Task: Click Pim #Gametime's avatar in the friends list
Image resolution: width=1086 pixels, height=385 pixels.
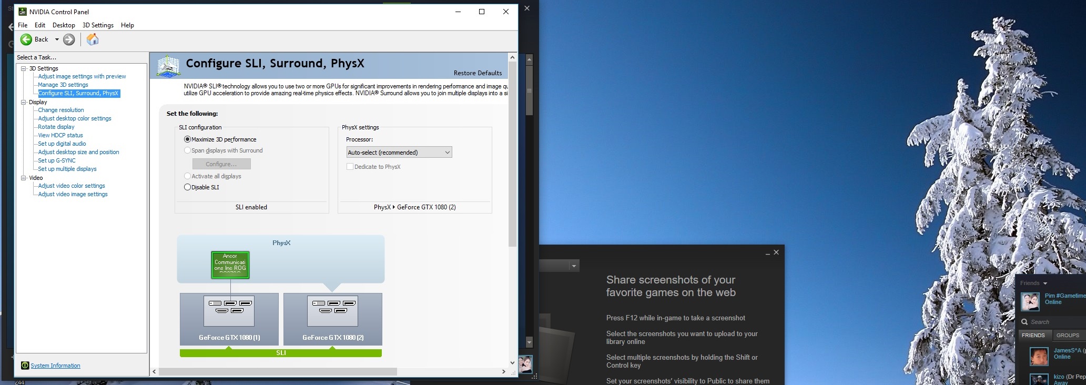Action: pyautogui.click(x=1030, y=301)
